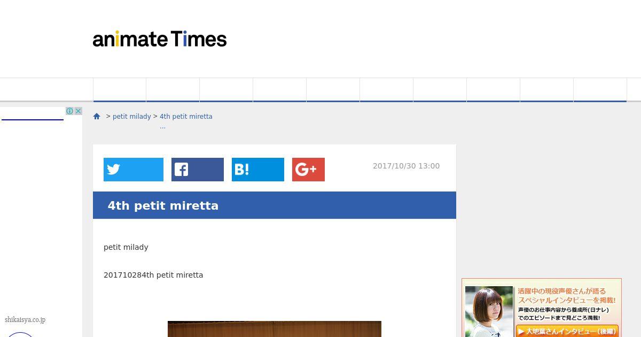
Task: Select the text 201710284th petit miretta
Action: coord(153,275)
